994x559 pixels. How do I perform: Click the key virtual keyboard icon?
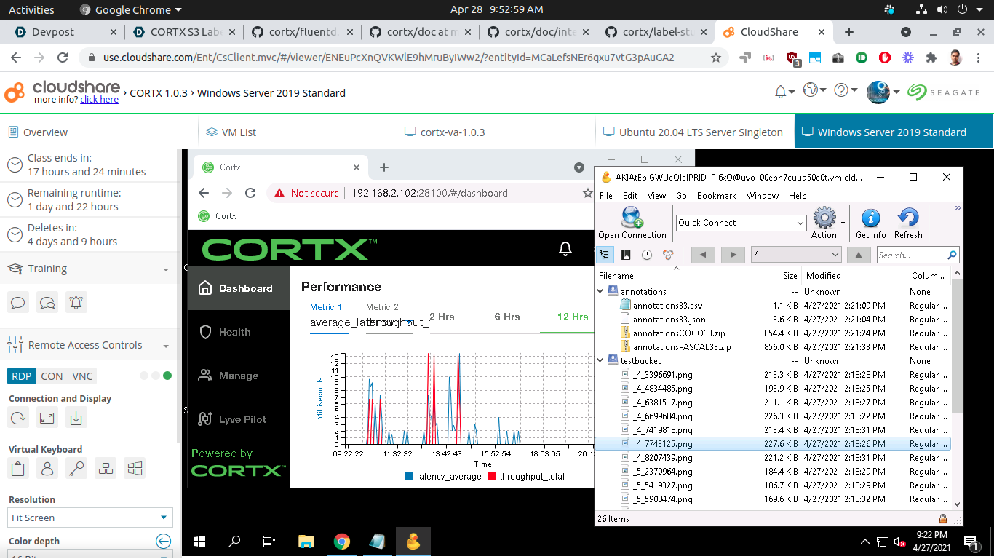pyautogui.click(x=76, y=468)
